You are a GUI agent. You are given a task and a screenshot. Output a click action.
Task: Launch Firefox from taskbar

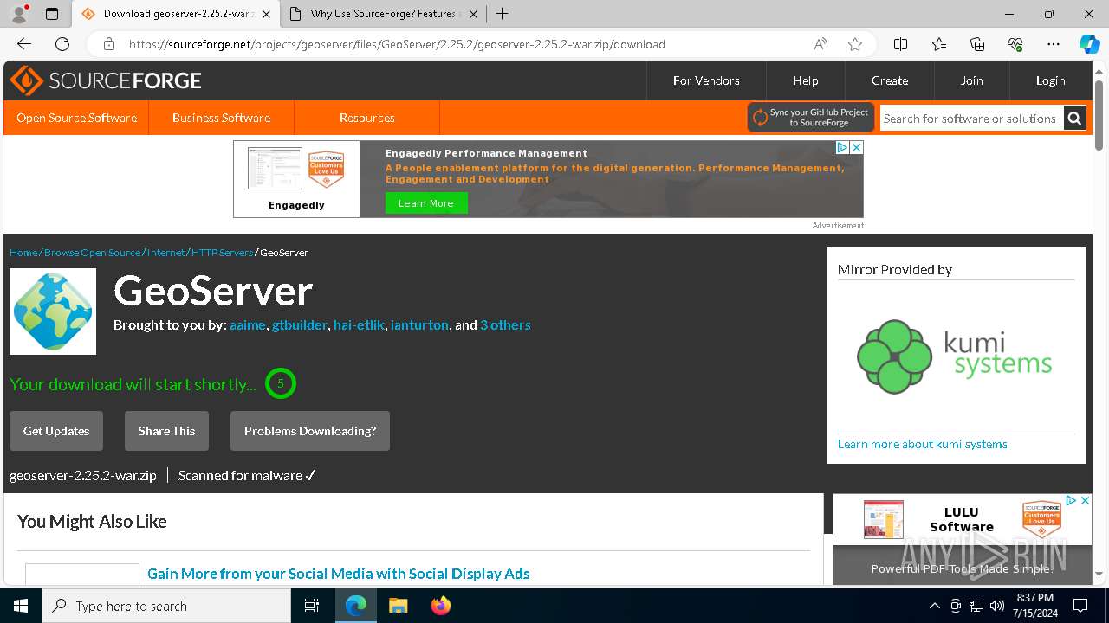coord(440,606)
